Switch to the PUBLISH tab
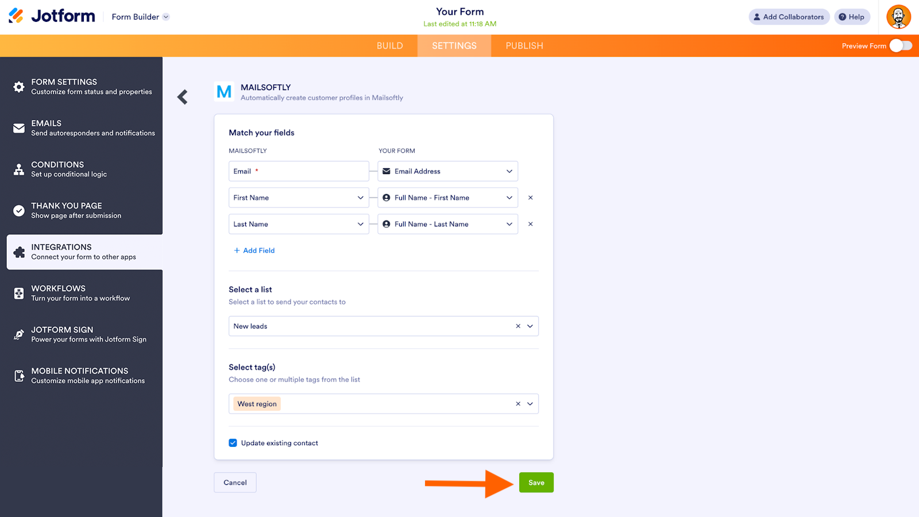This screenshot has width=919, height=517. pyautogui.click(x=524, y=46)
